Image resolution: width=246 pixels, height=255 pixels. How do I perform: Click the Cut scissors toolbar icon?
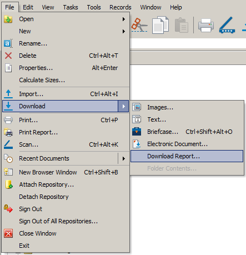pyautogui.click(x=139, y=25)
